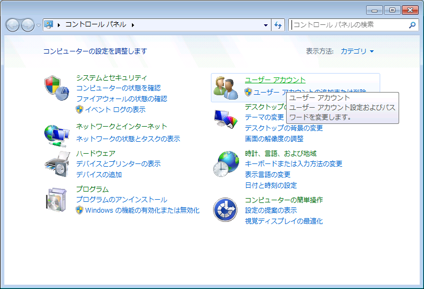Open 時計、言語、および地域 category
The width and height of the screenshot is (424, 289).
pos(281,154)
